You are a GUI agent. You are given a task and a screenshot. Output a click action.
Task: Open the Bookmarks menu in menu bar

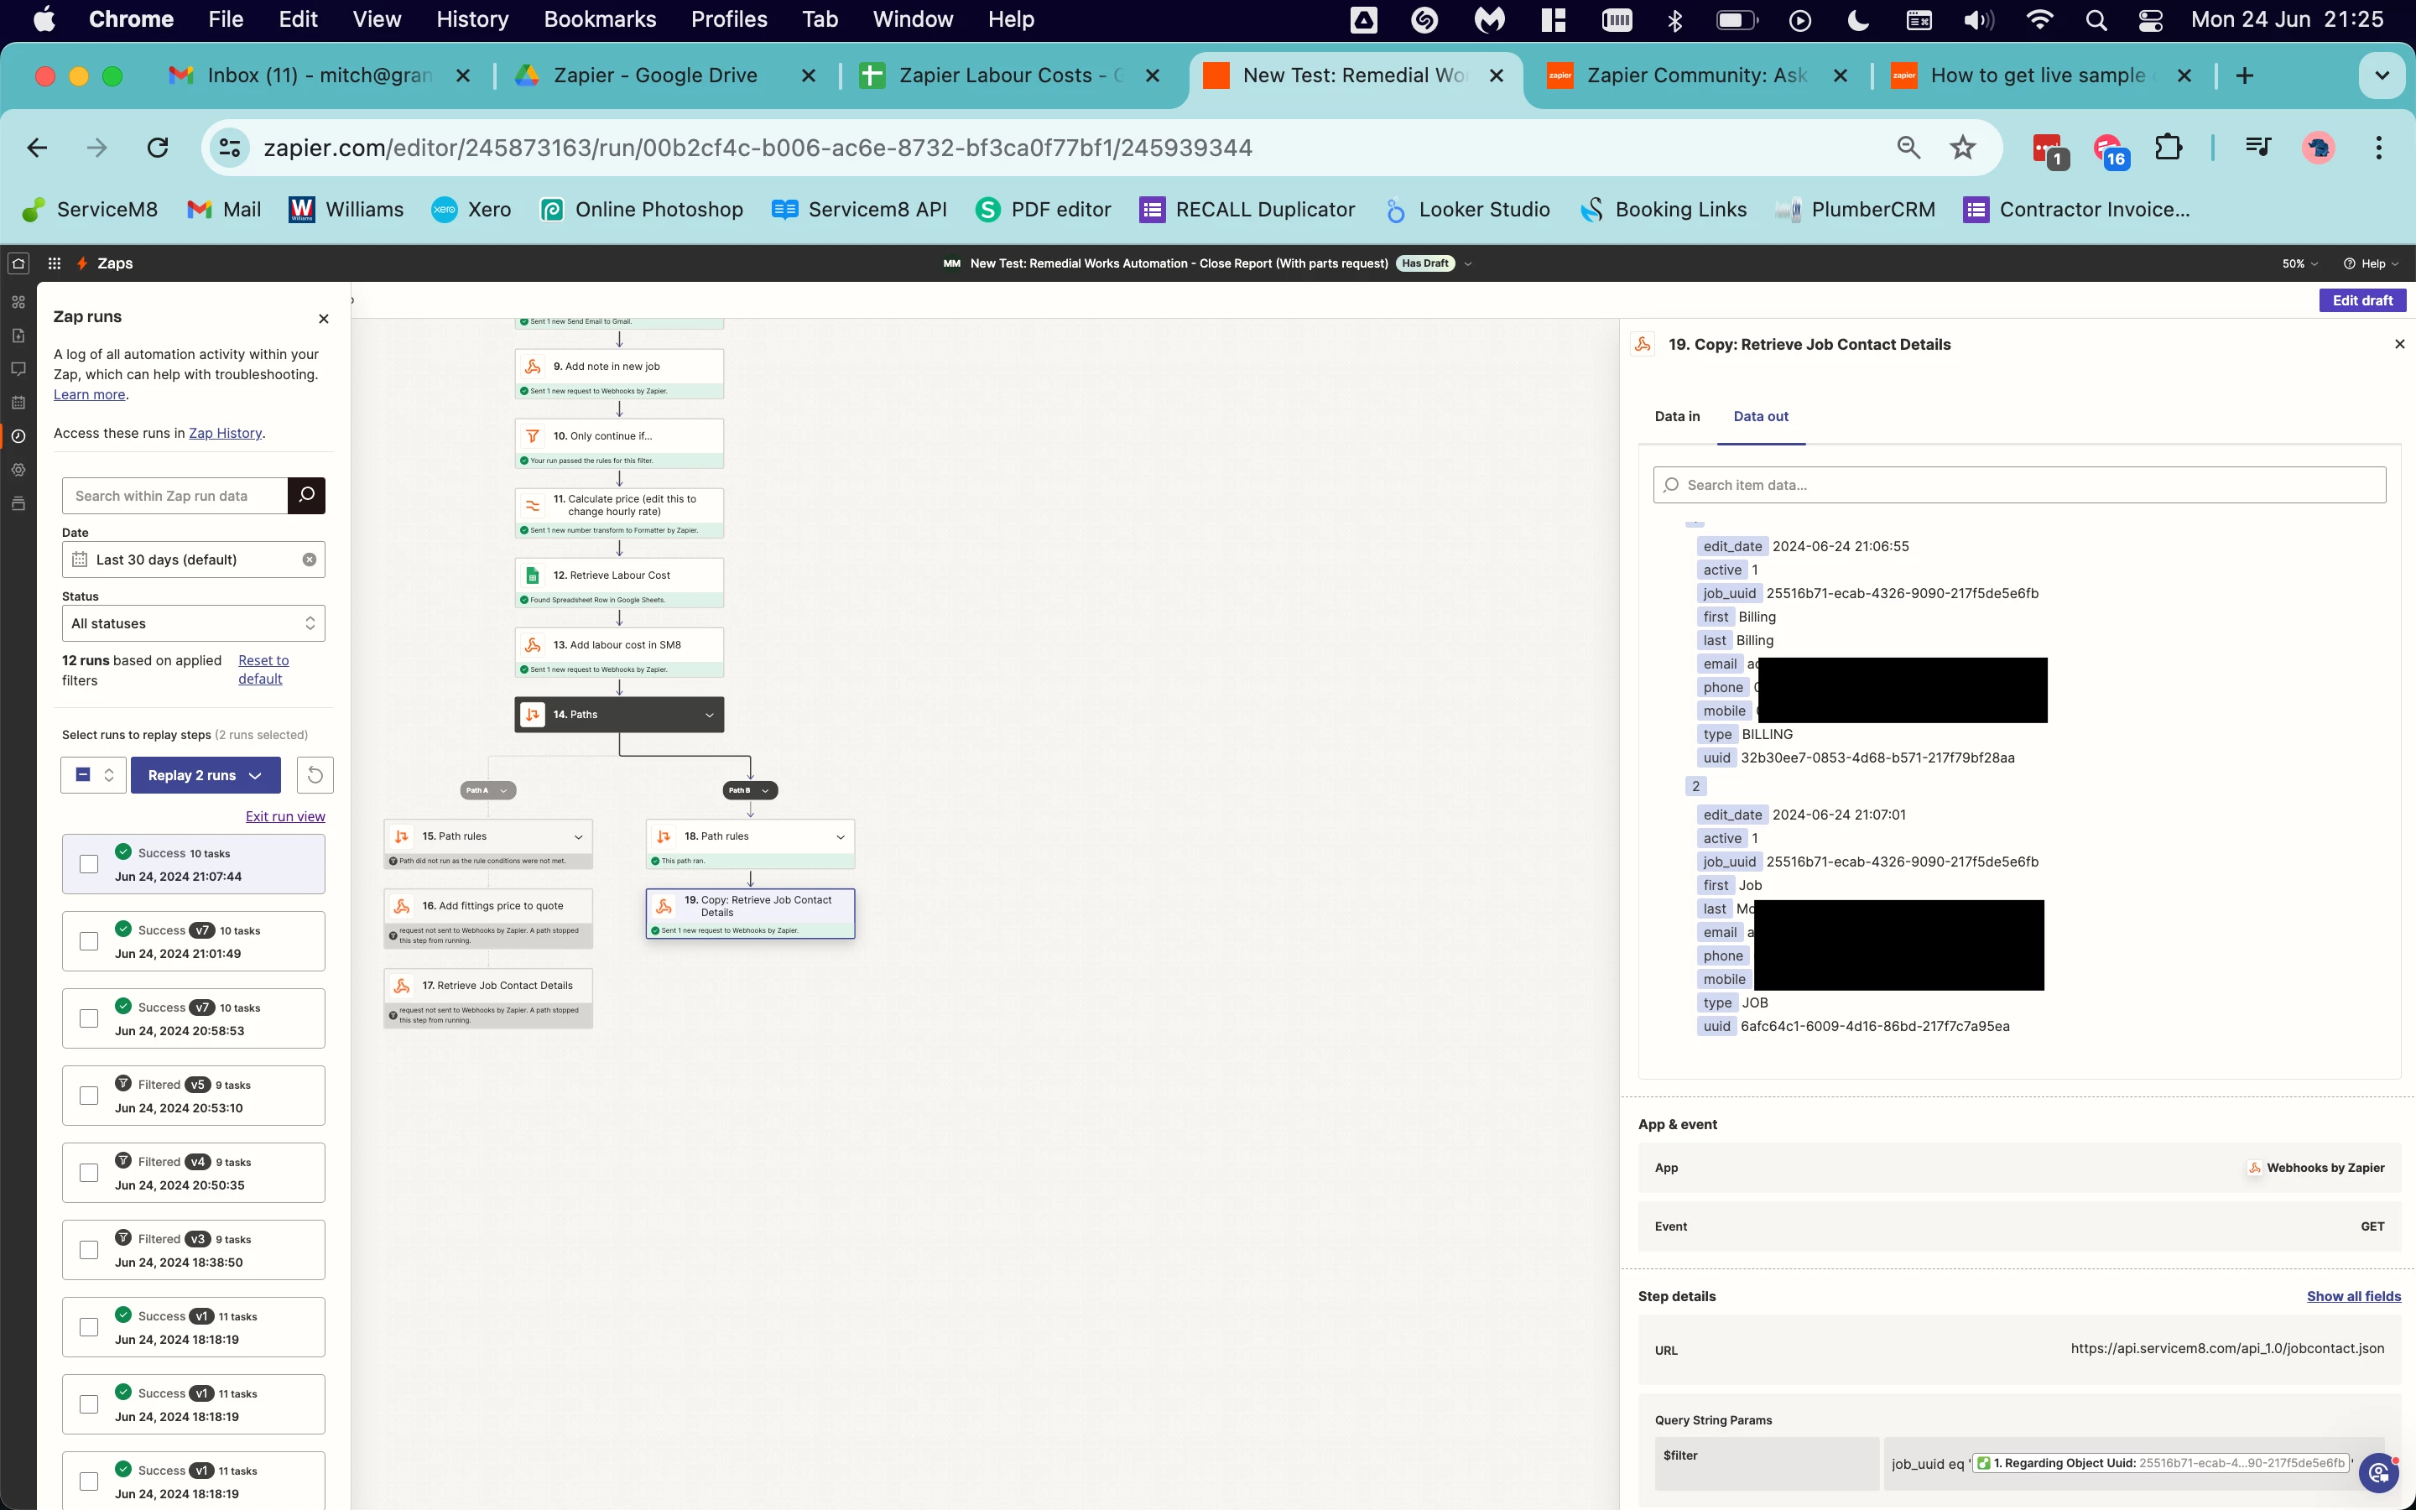coord(599,19)
